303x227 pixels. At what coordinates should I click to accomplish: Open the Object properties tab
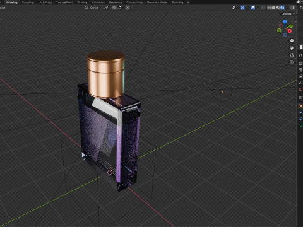coord(300,106)
